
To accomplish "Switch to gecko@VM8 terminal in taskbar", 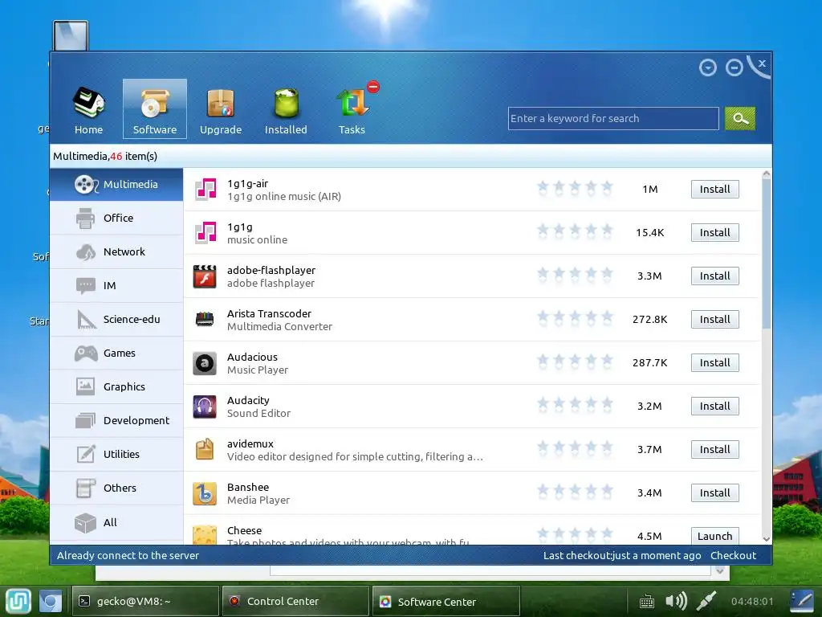I will [x=145, y=601].
